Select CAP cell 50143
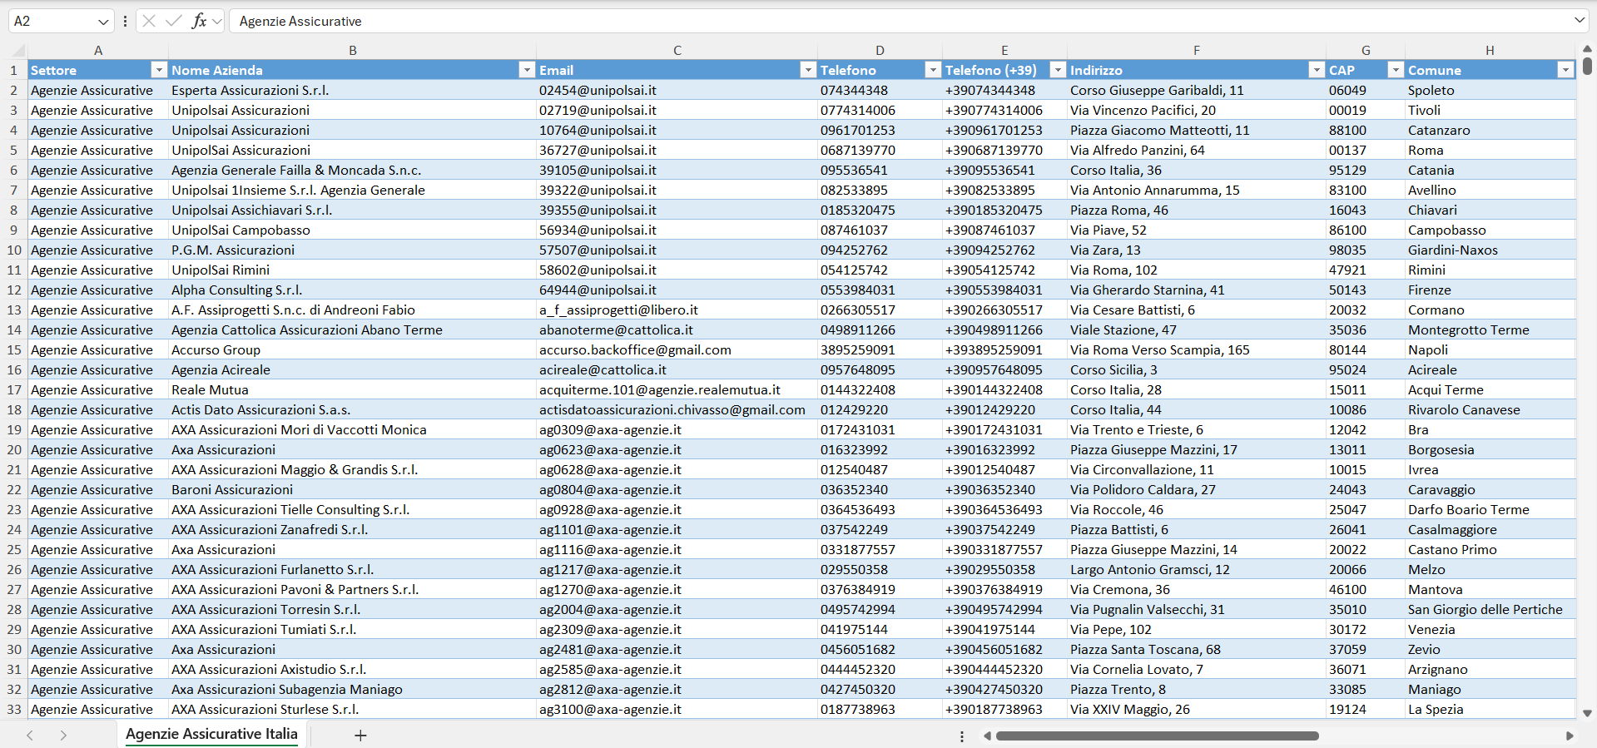The image size is (1597, 748). [x=1366, y=290]
